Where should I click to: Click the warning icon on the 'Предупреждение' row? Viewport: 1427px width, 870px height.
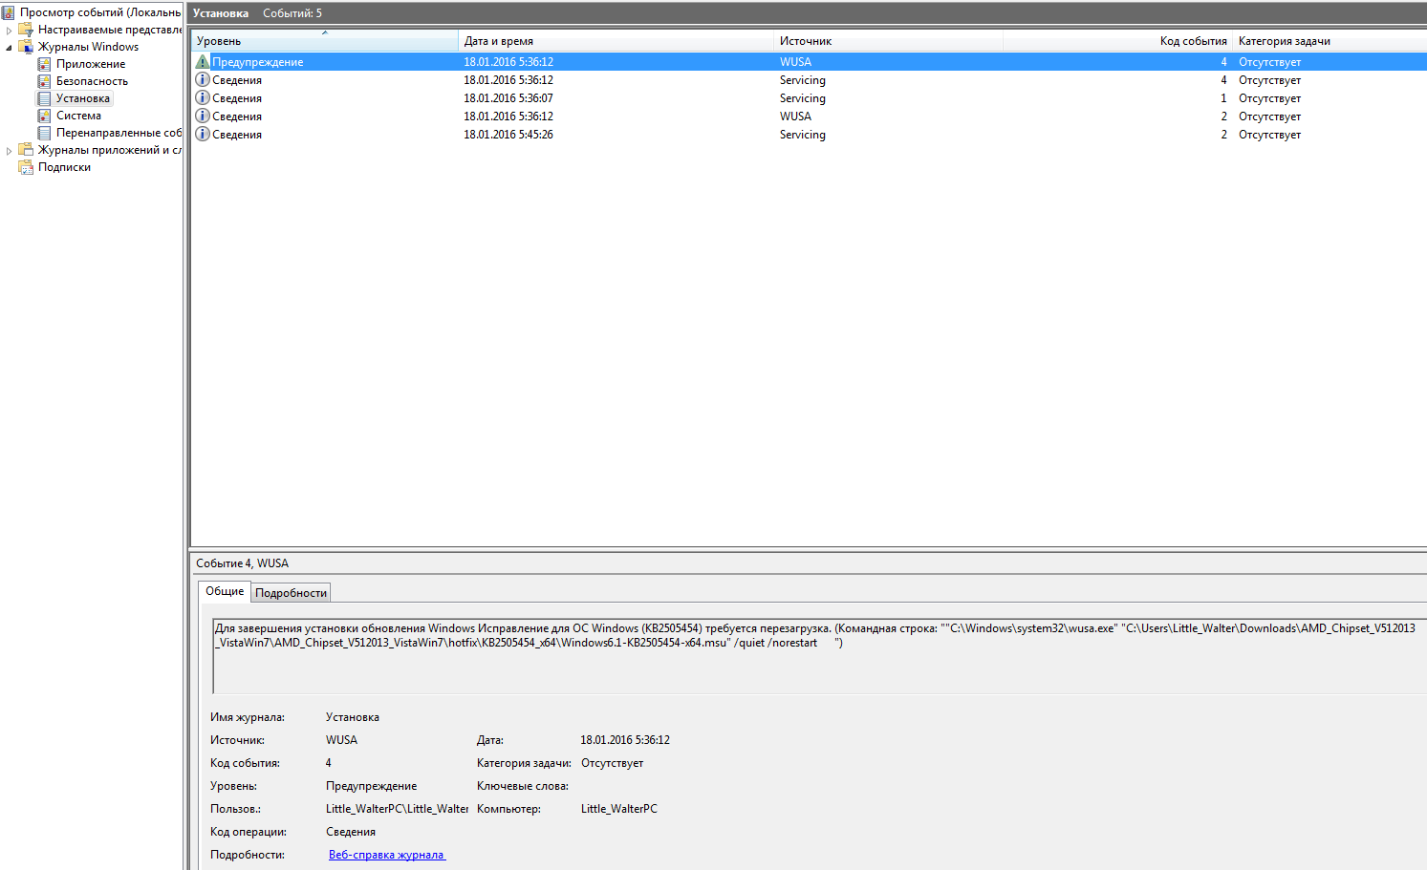click(203, 62)
